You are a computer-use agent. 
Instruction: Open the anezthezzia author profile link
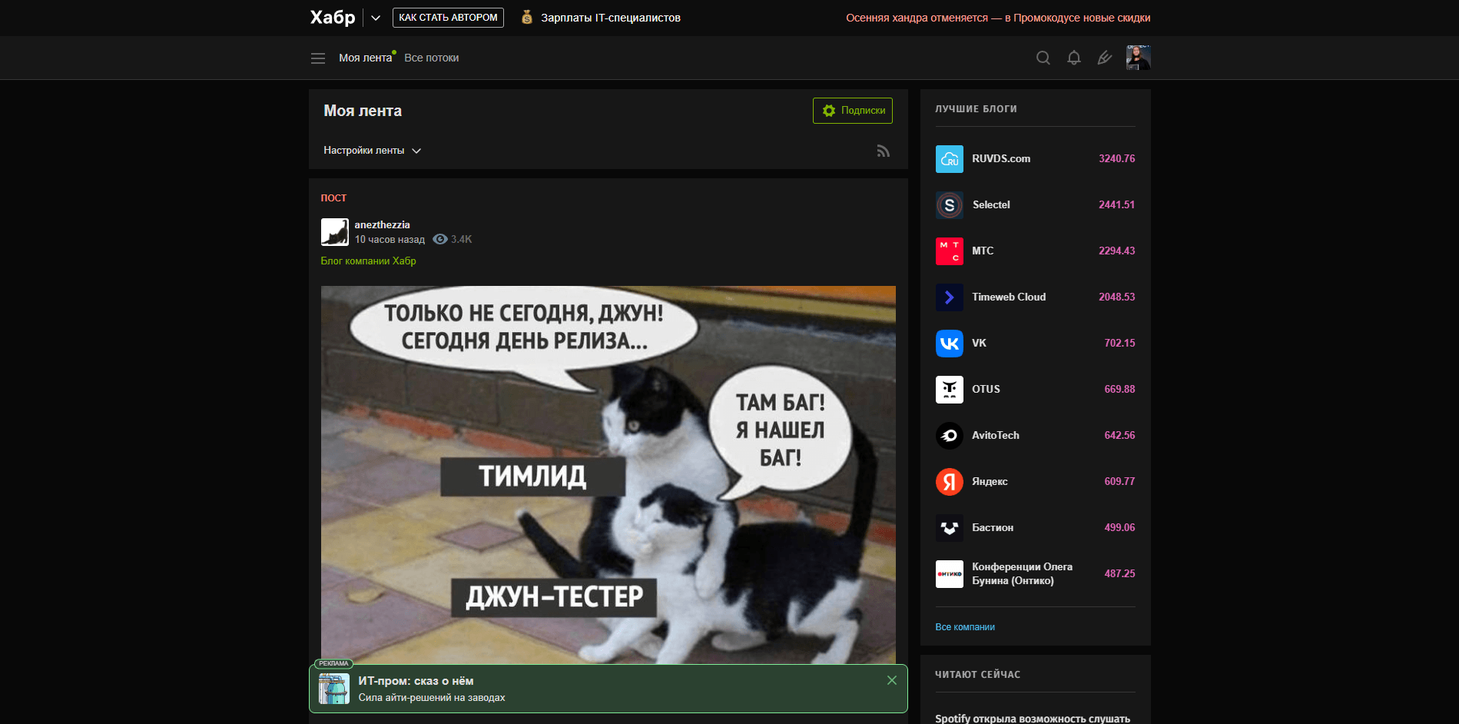[x=382, y=225]
